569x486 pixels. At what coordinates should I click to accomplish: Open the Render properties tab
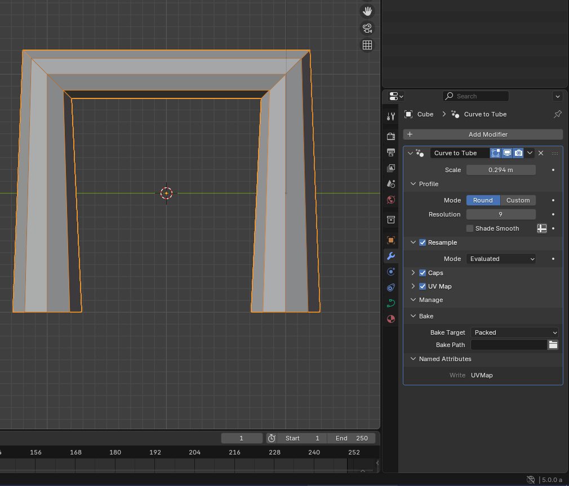(391, 136)
